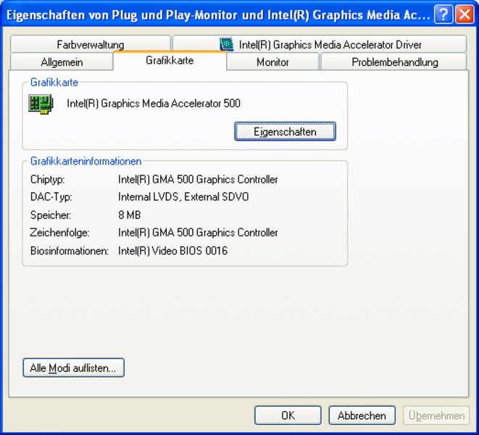The height and width of the screenshot is (435, 479).
Task: Click the disabled Übernehmen button
Action: [x=436, y=415]
